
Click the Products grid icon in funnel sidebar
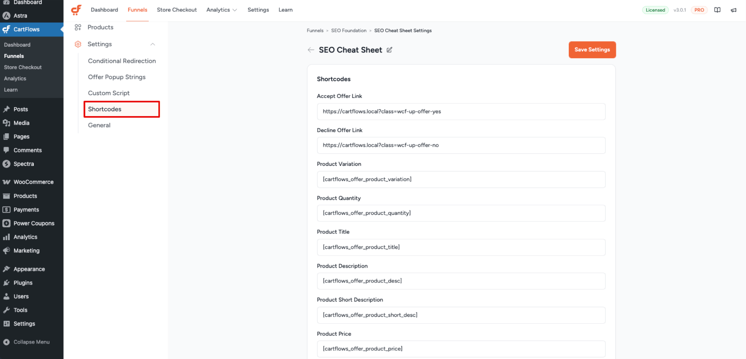(78, 27)
